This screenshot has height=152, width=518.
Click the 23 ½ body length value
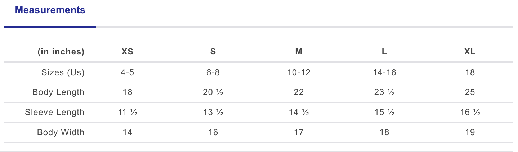[384, 92]
